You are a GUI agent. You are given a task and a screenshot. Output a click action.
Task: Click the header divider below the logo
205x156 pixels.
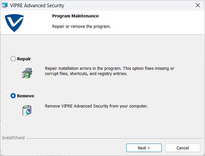tap(102, 35)
